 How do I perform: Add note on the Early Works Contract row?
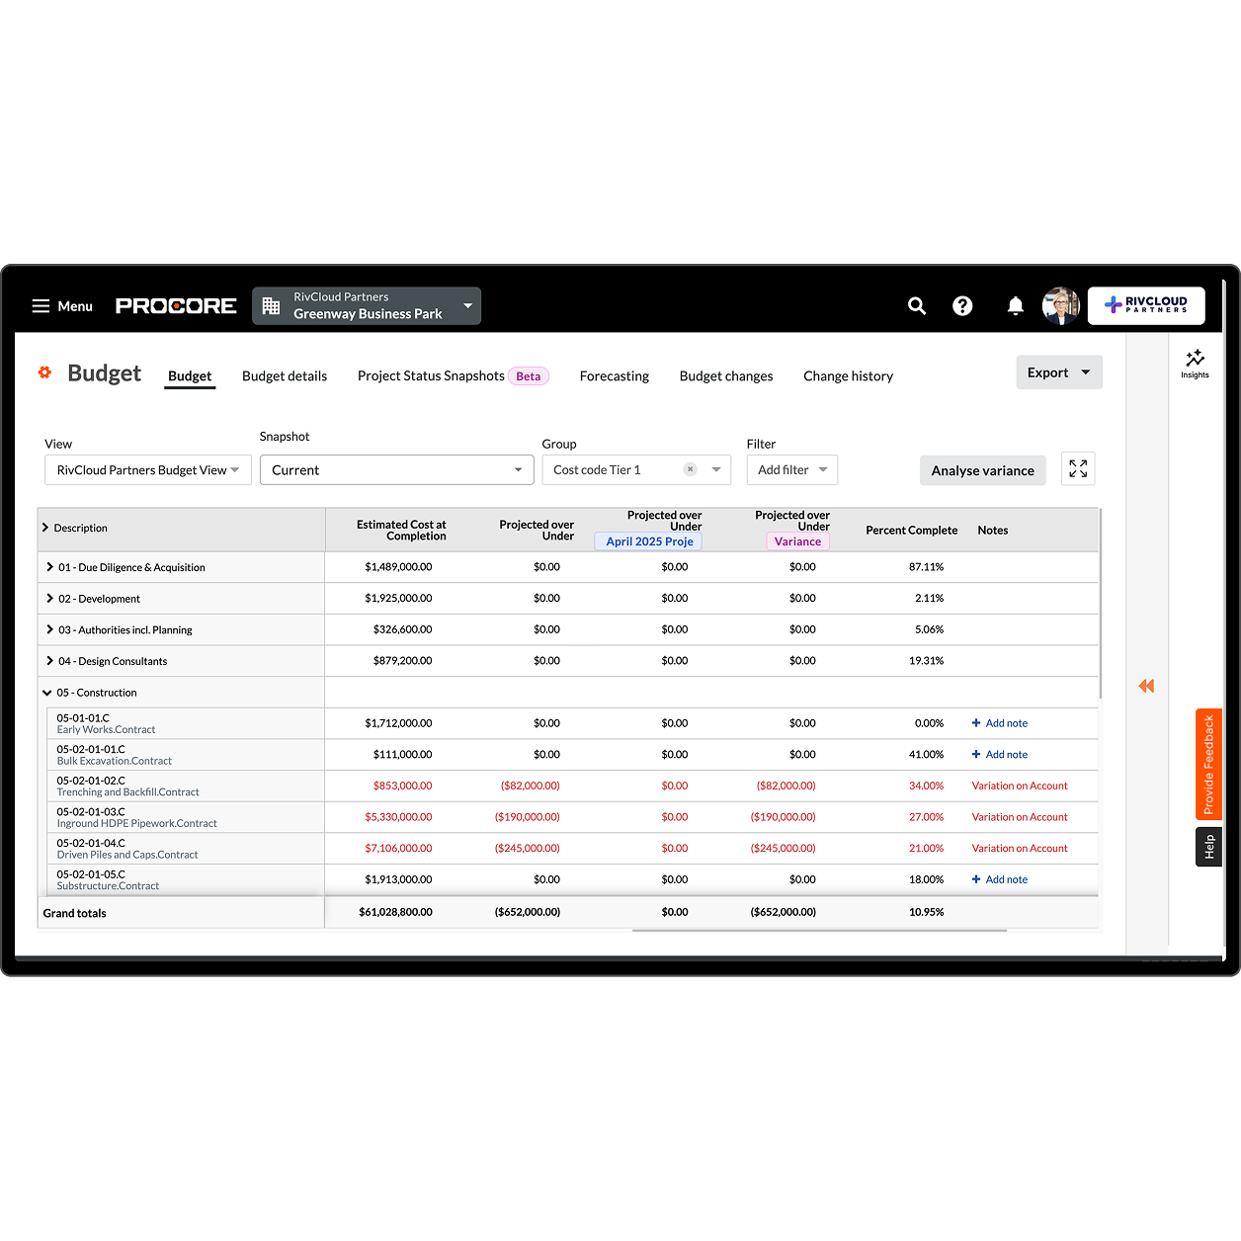tap(999, 722)
